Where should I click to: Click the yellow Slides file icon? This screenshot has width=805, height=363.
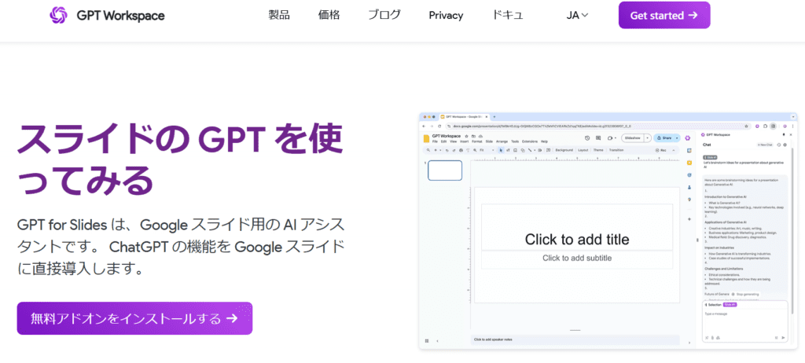point(426,138)
